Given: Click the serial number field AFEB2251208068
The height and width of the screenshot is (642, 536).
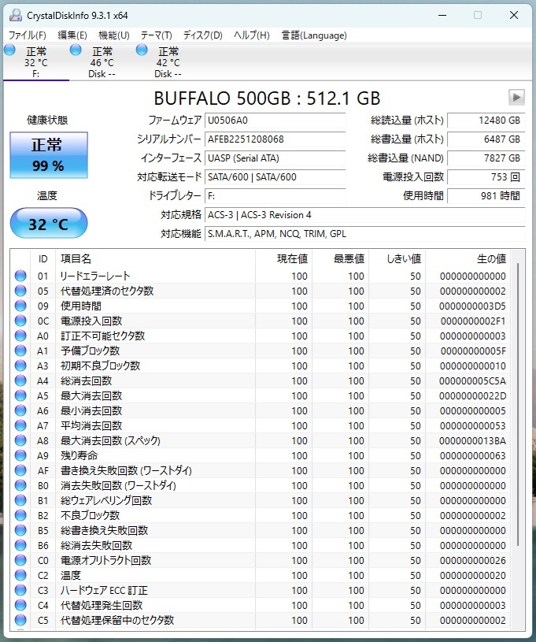Looking at the screenshot, I should 275,139.
